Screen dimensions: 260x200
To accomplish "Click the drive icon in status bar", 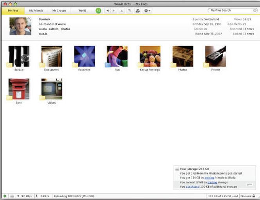I will 12,196.
